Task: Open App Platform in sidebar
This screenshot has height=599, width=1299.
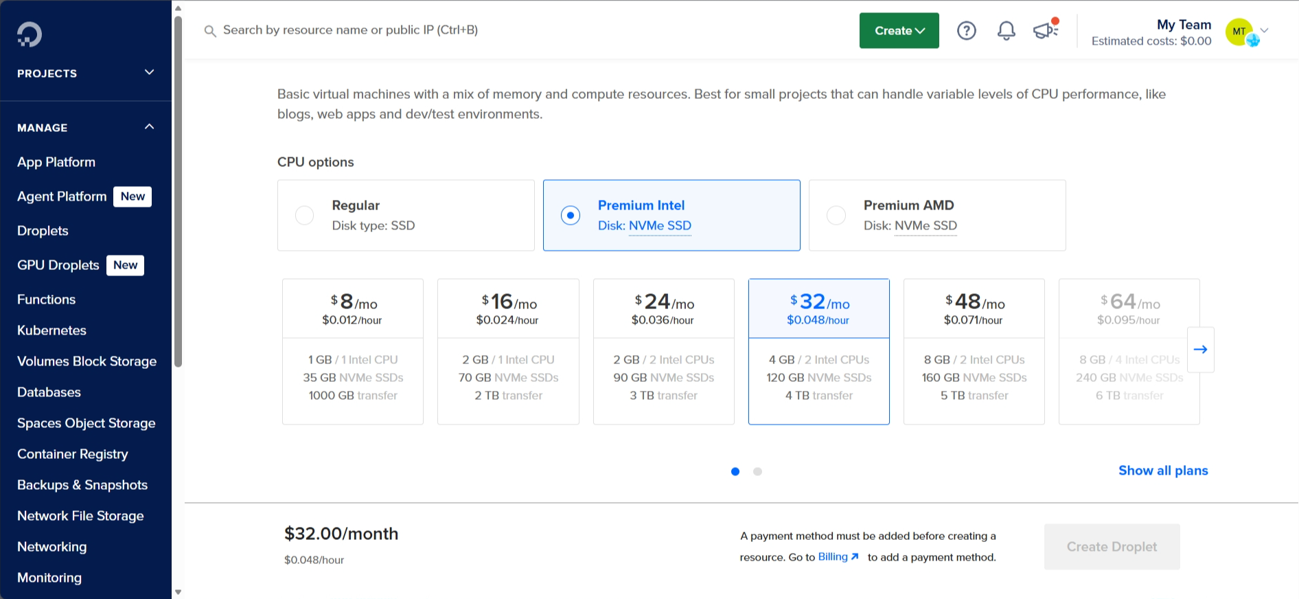Action: 56,162
